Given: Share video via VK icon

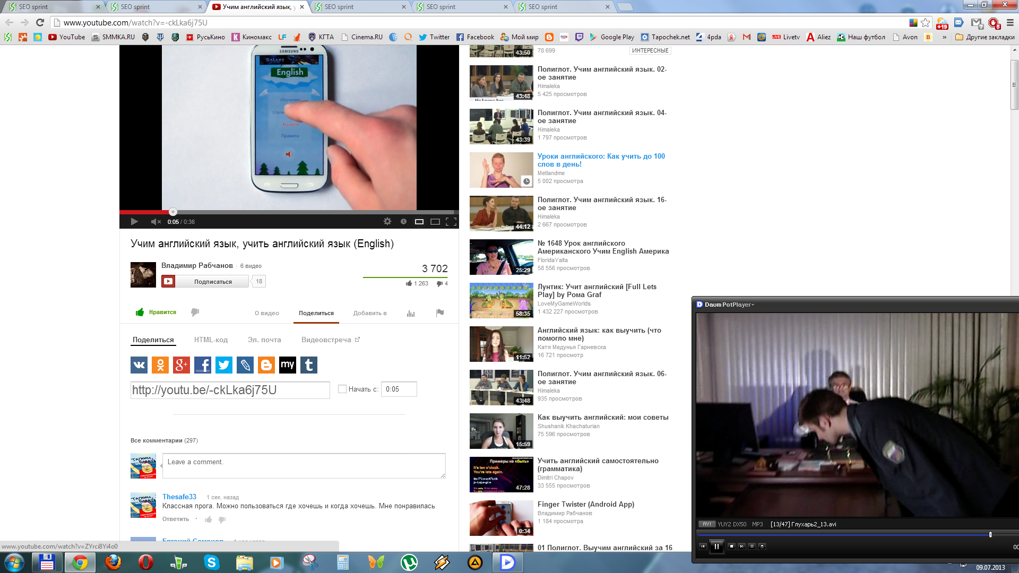Looking at the screenshot, I should point(139,365).
